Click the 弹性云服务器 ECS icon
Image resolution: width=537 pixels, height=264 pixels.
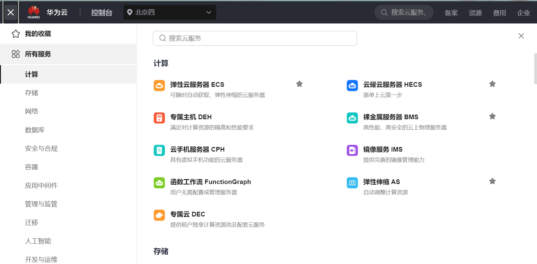(159, 86)
